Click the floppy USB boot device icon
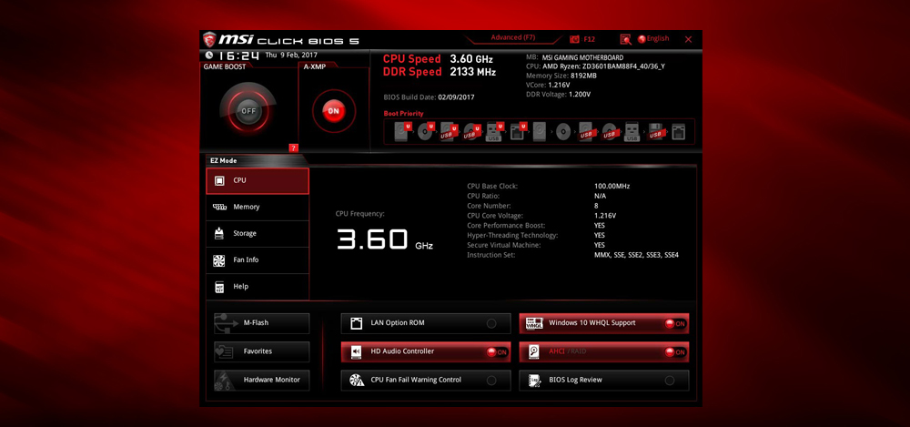Image resolution: width=910 pixels, height=427 pixels. click(x=655, y=132)
